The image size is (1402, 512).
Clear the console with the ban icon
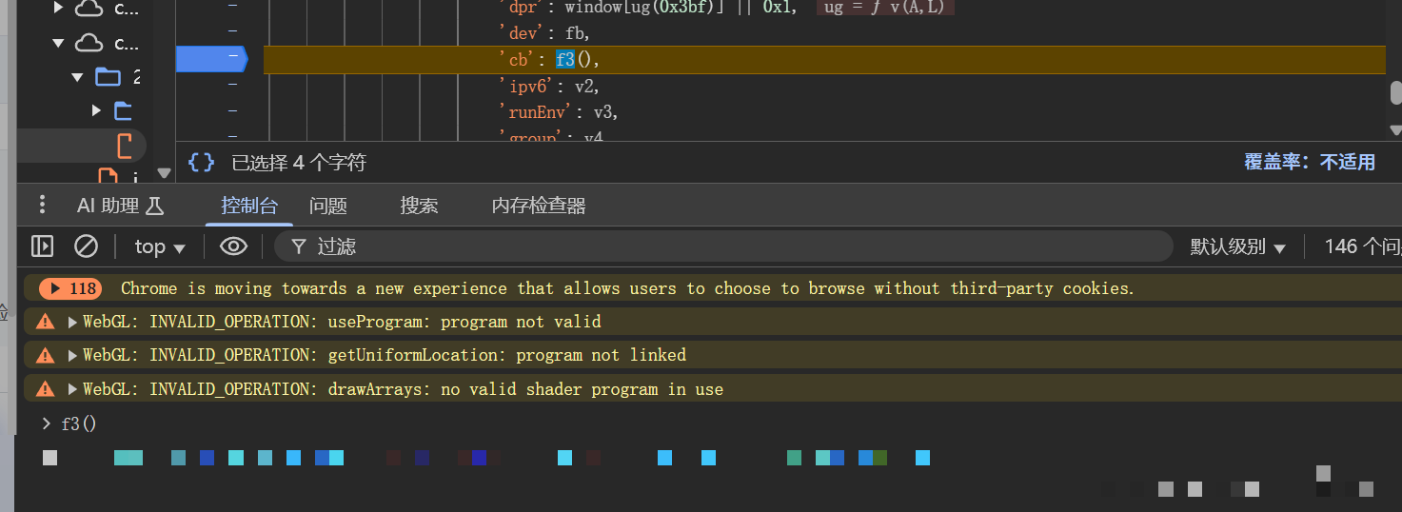click(87, 246)
